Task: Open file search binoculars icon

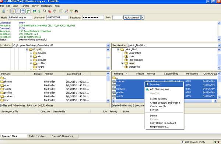Action: point(76,11)
